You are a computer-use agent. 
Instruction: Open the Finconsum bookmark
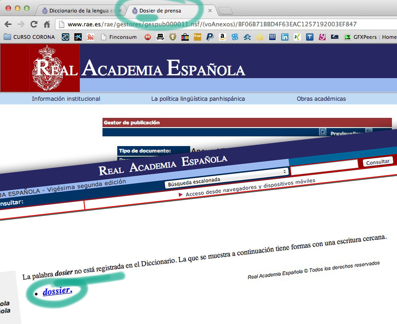(x=119, y=37)
